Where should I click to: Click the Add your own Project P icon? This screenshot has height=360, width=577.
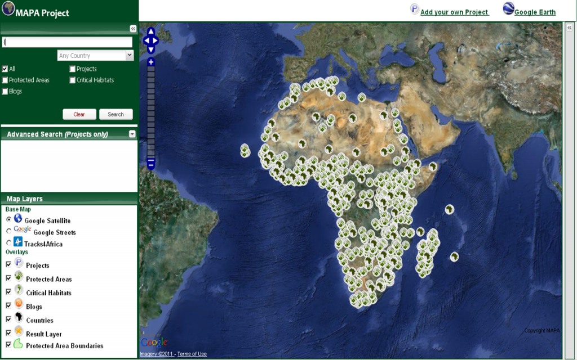coord(415,9)
